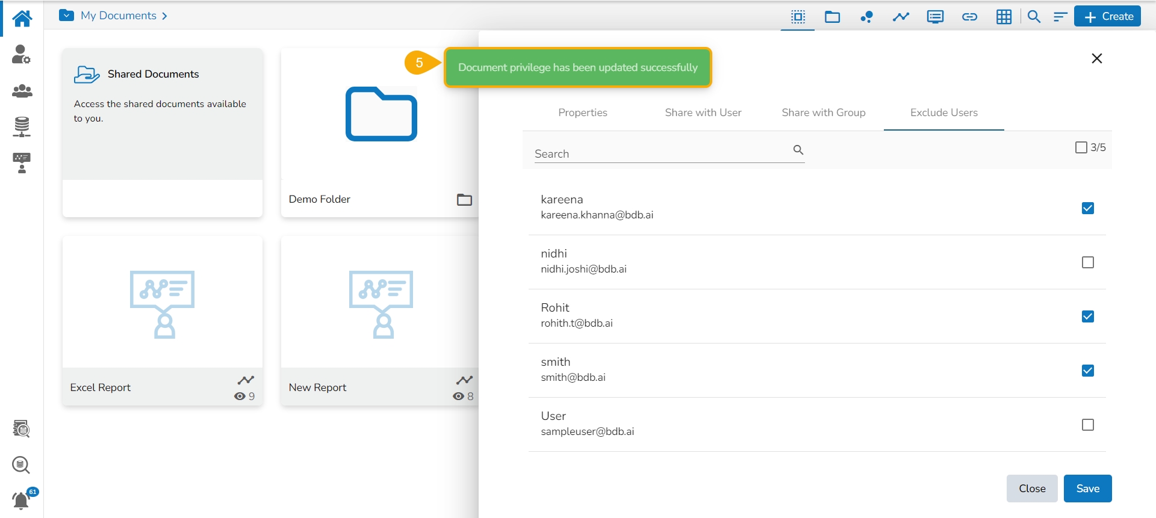The image size is (1156, 518).
Task: Switch to the Share with User tab
Action: point(703,113)
